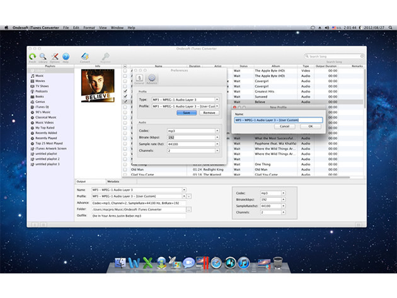The width and height of the screenshot is (397, 298).
Task: Toggle the select-all checkbox in table header
Action: click(125, 66)
